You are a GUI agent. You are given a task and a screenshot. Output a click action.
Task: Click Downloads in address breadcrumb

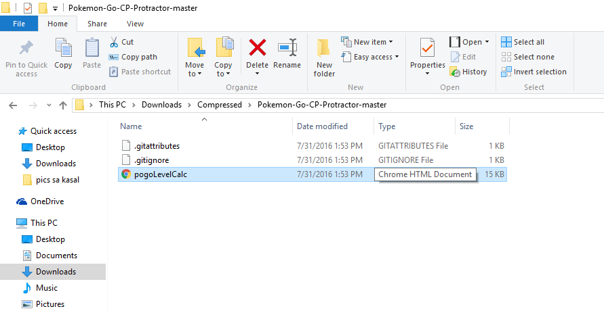pyautogui.click(x=161, y=105)
